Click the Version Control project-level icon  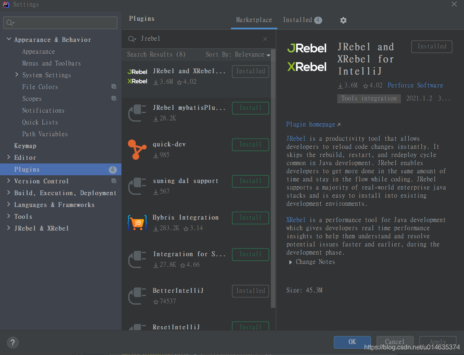point(114,181)
